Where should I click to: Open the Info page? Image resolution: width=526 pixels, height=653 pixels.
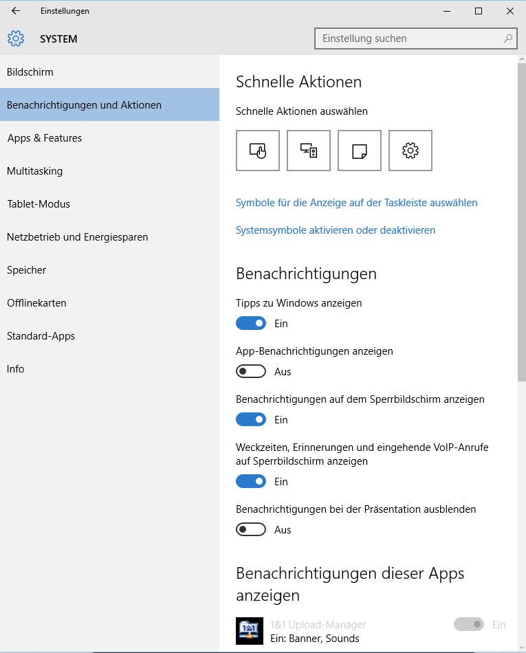[x=109, y=368]
